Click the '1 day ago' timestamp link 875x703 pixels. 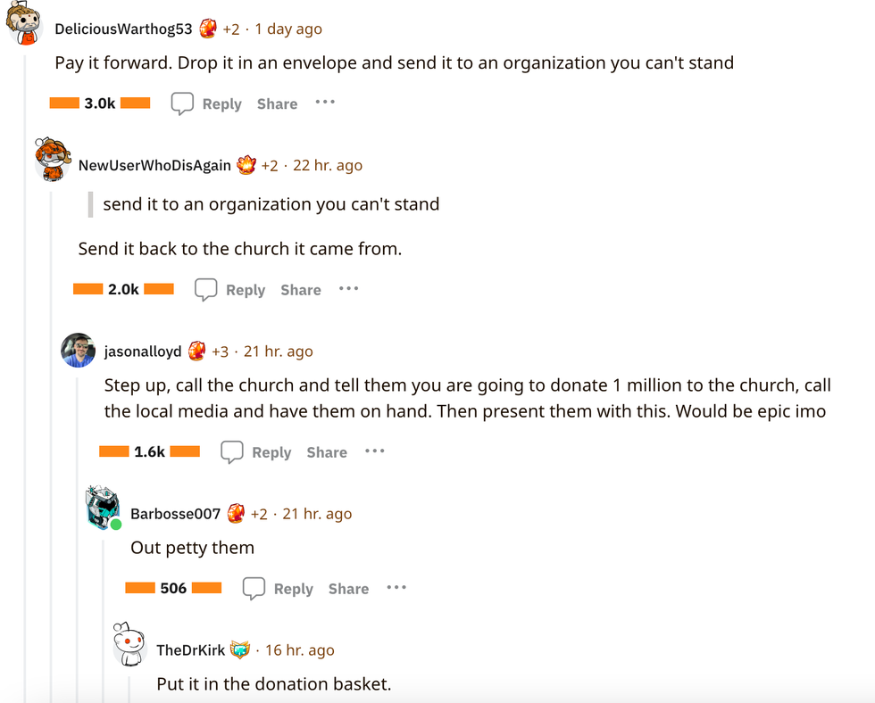289,28
